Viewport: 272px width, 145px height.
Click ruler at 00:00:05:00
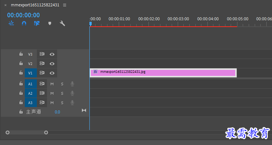pyautogui.click(x=237, y=19)
